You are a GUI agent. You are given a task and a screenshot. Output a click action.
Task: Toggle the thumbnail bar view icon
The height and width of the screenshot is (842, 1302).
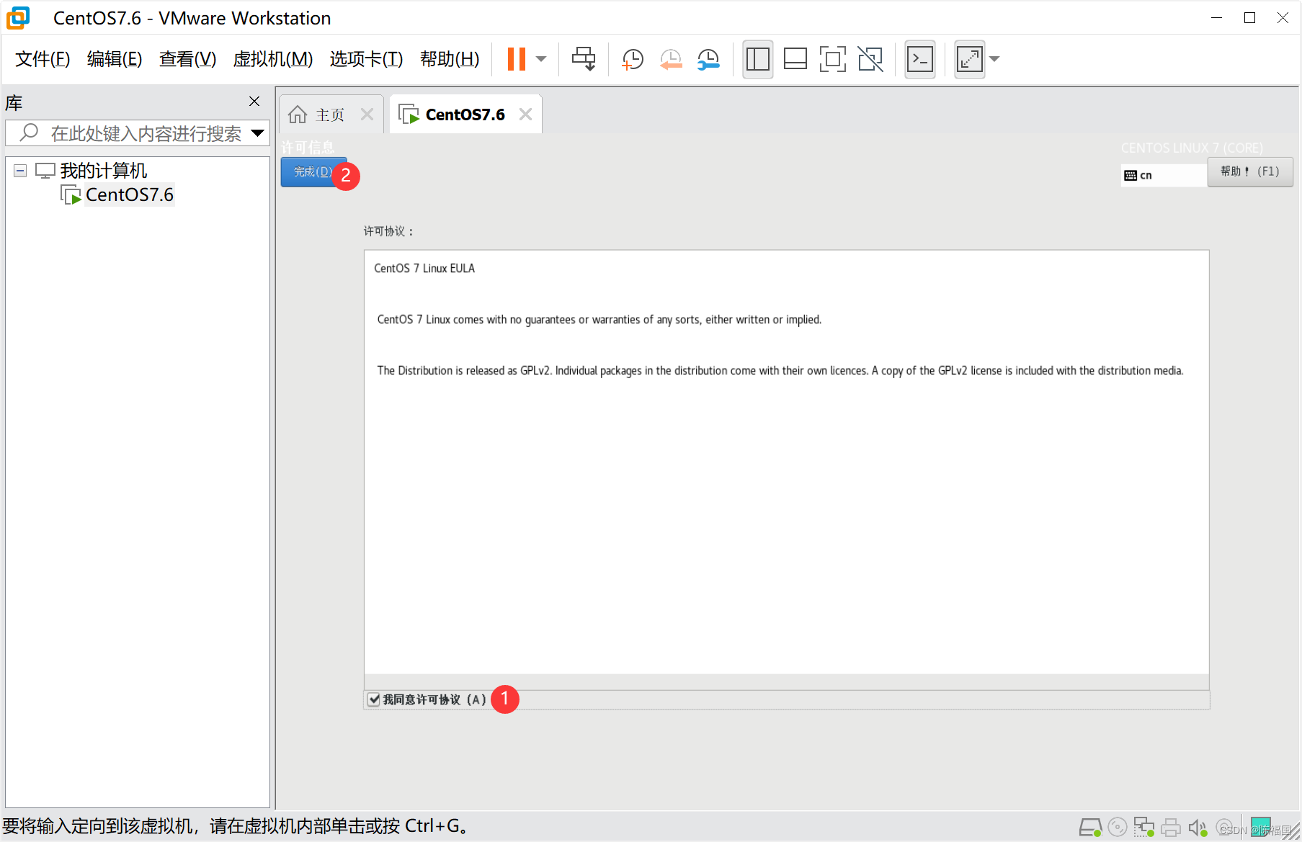(795, 59)
